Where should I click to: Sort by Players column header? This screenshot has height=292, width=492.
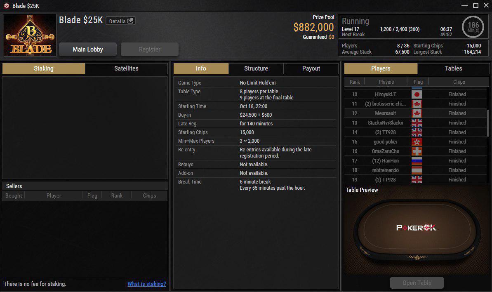pyautogui.click(x=386, y=82)
